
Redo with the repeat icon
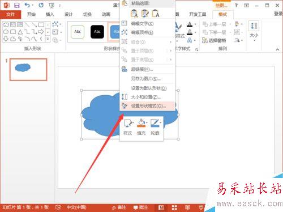click(x=41, y=5)
